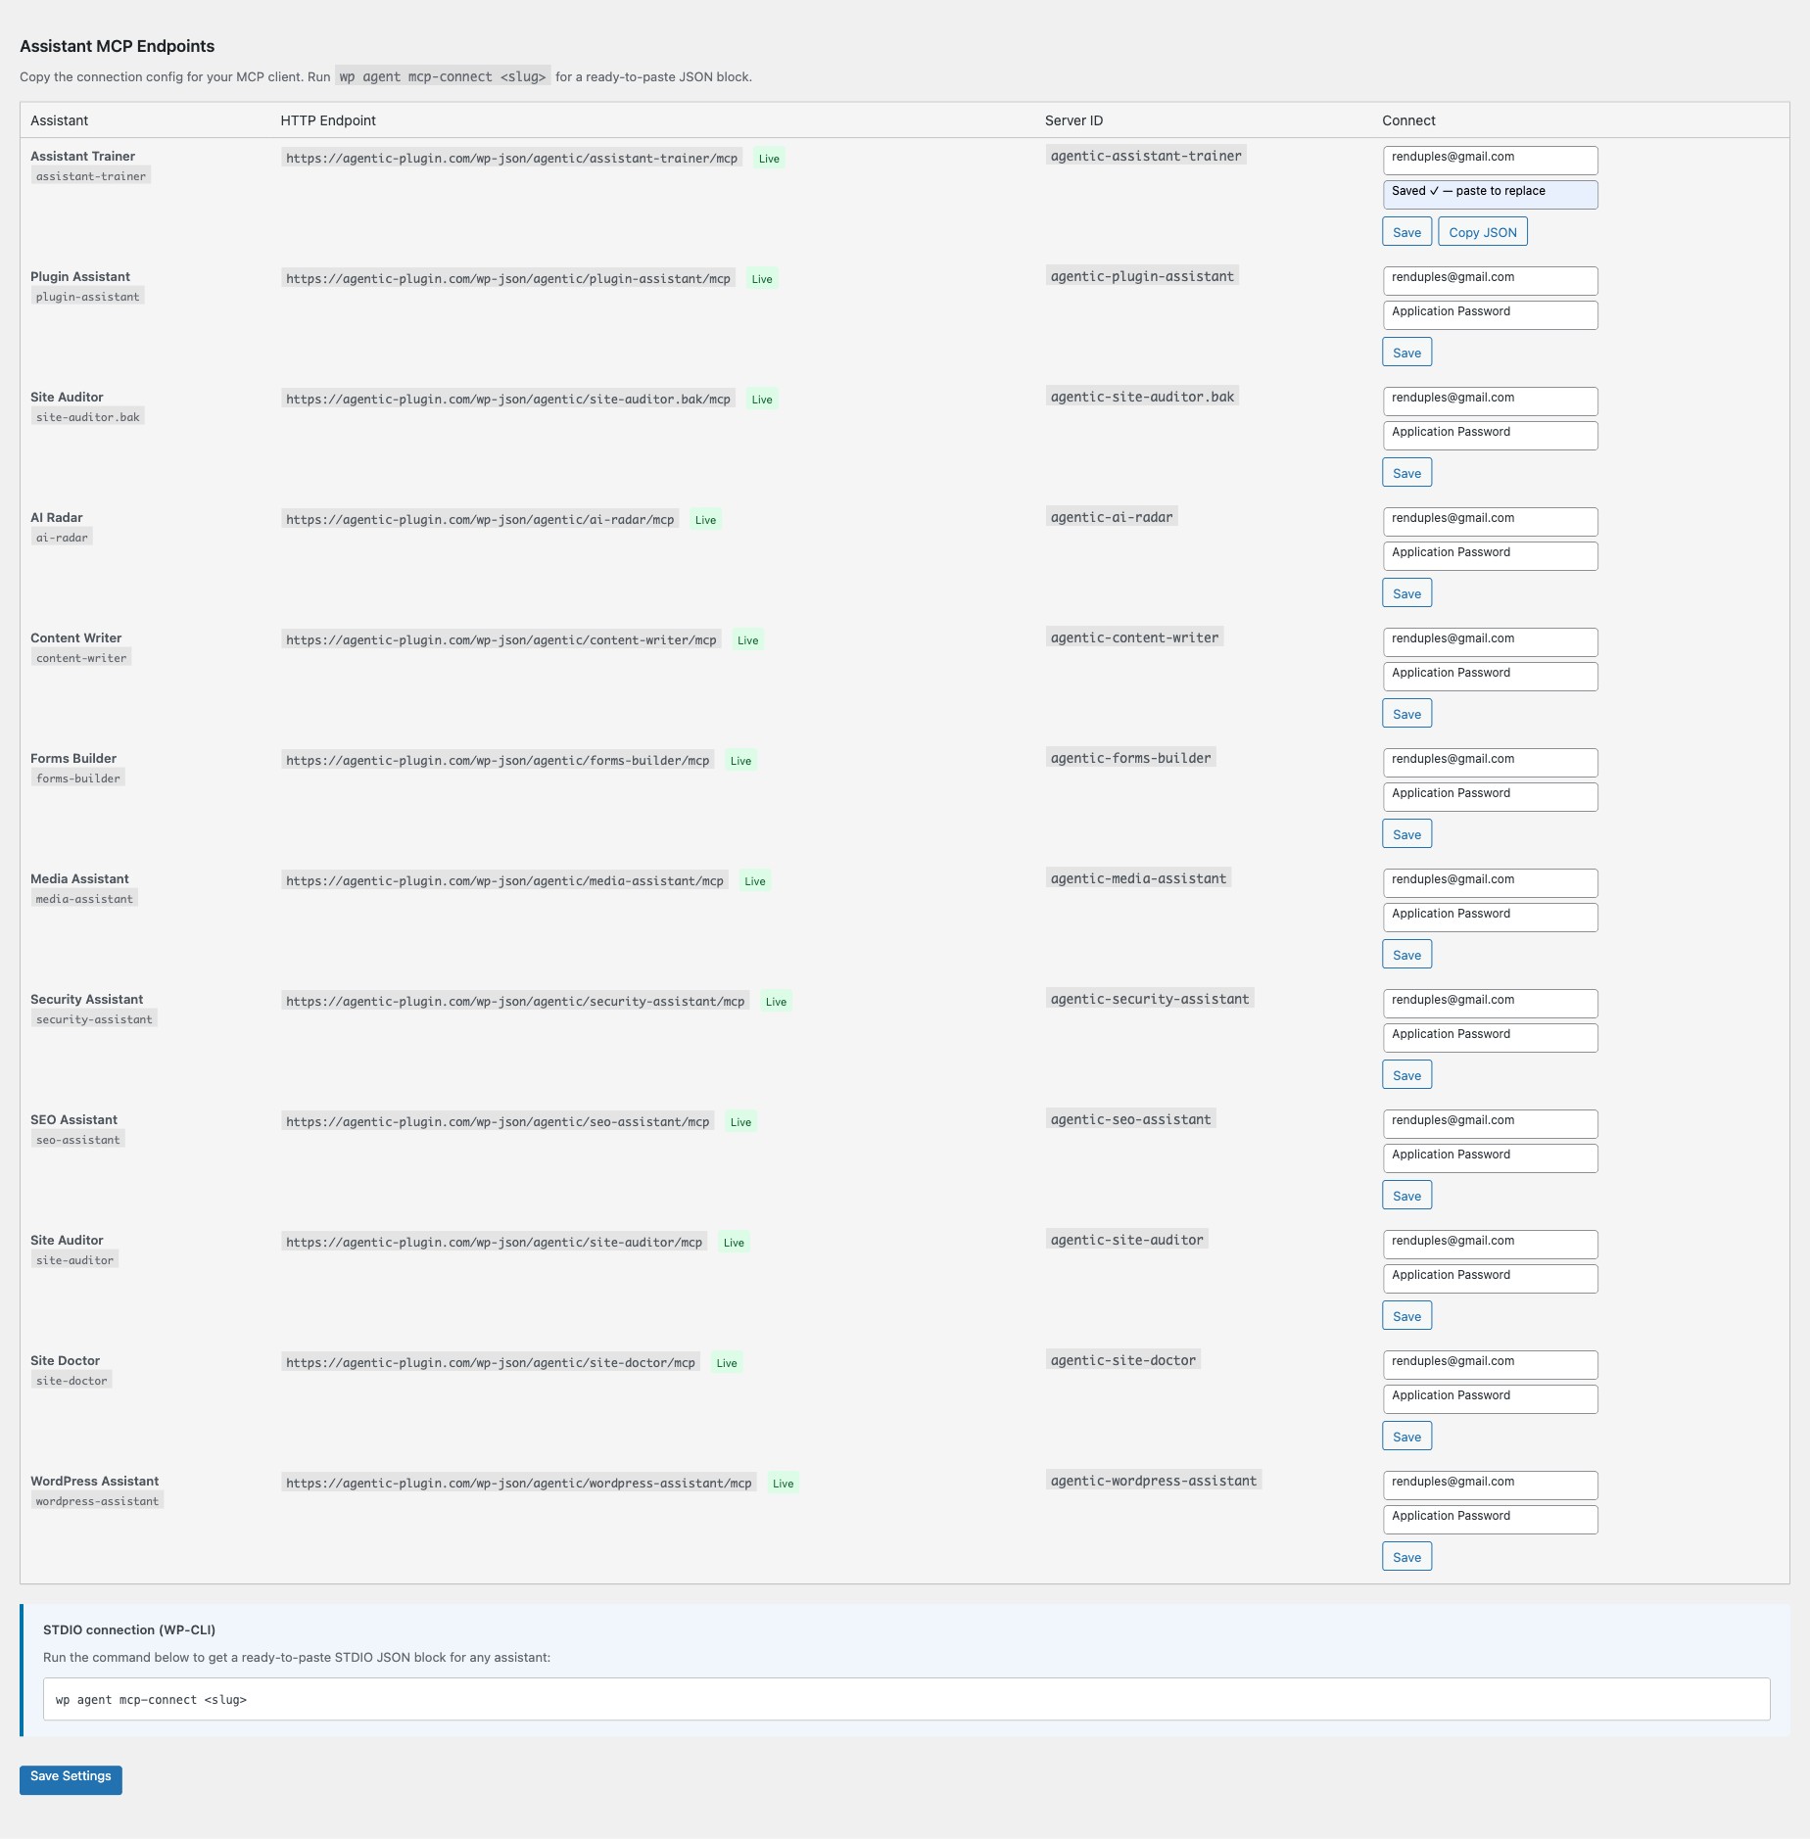Screen dimensions: 1810x1839
Task: Click the Live indicator beside Forms Builder endpoint
Action: pos(740,760)
